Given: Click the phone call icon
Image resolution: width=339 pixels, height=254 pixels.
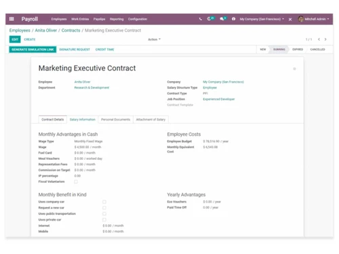Looking at the screenshot, I should (201, 19).
